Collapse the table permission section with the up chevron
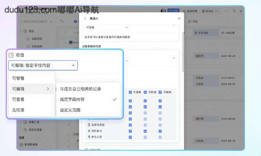 tap(174, 58)
